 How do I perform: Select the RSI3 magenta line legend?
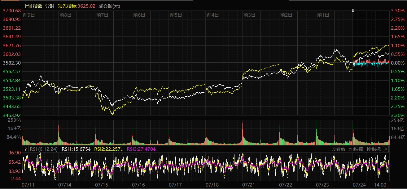coord(141,149)
